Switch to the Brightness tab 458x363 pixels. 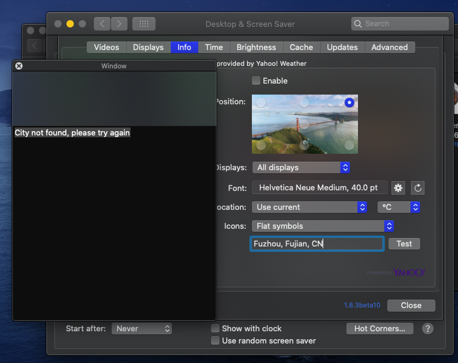(256, 48)
